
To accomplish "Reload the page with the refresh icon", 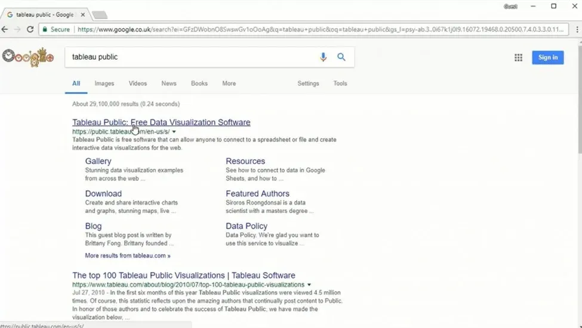I will click(30, 29).
